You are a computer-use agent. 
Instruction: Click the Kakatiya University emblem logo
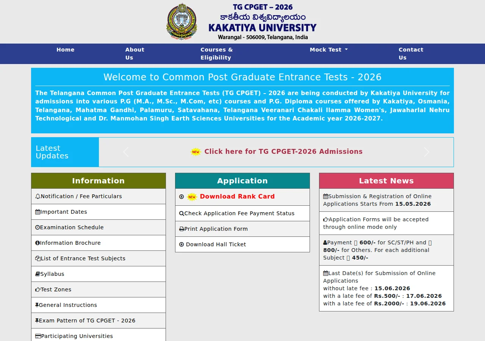point(182,22)
